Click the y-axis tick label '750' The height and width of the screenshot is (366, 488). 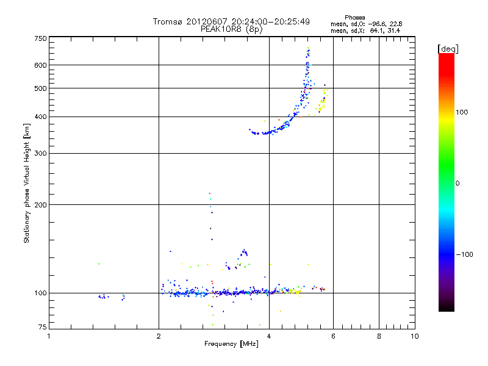tap(40, 38)
